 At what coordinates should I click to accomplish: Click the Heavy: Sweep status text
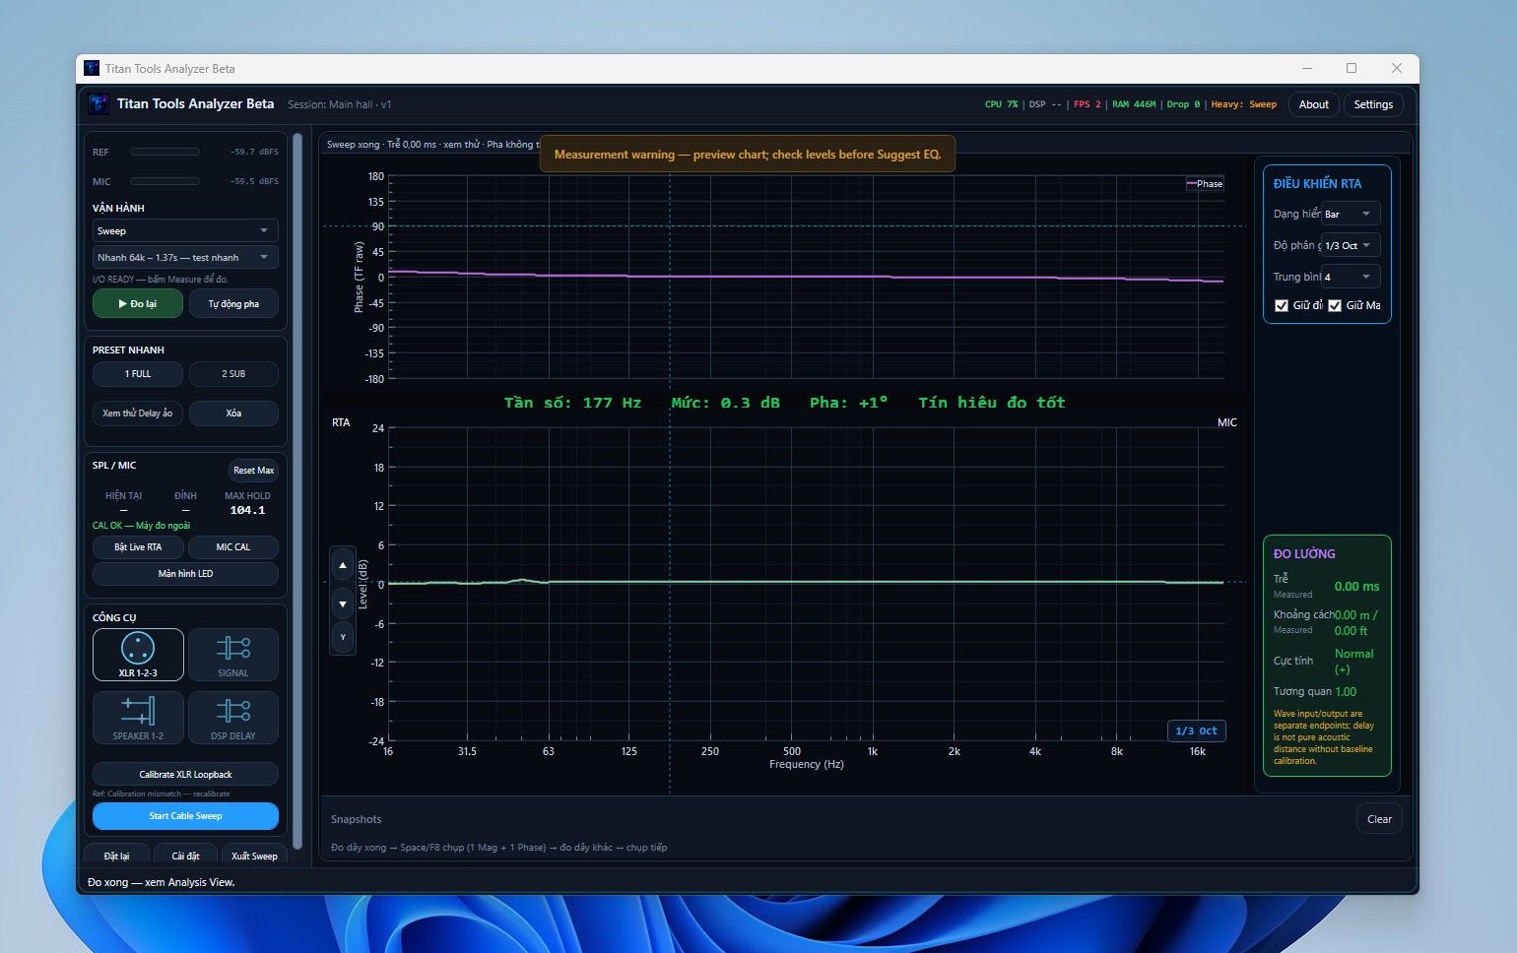click(1244, 104)
